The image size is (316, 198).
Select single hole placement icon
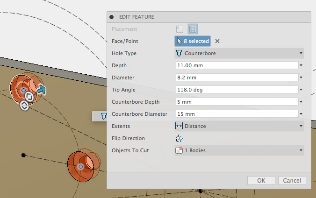point(180,29)
